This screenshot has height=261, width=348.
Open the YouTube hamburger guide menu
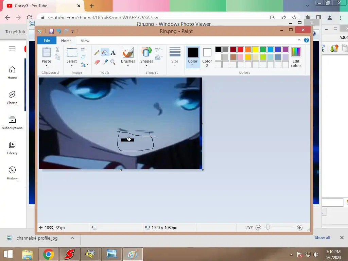pyautogui.click(x=12, y=49)
